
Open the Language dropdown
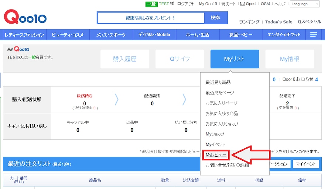pos(305,4)
